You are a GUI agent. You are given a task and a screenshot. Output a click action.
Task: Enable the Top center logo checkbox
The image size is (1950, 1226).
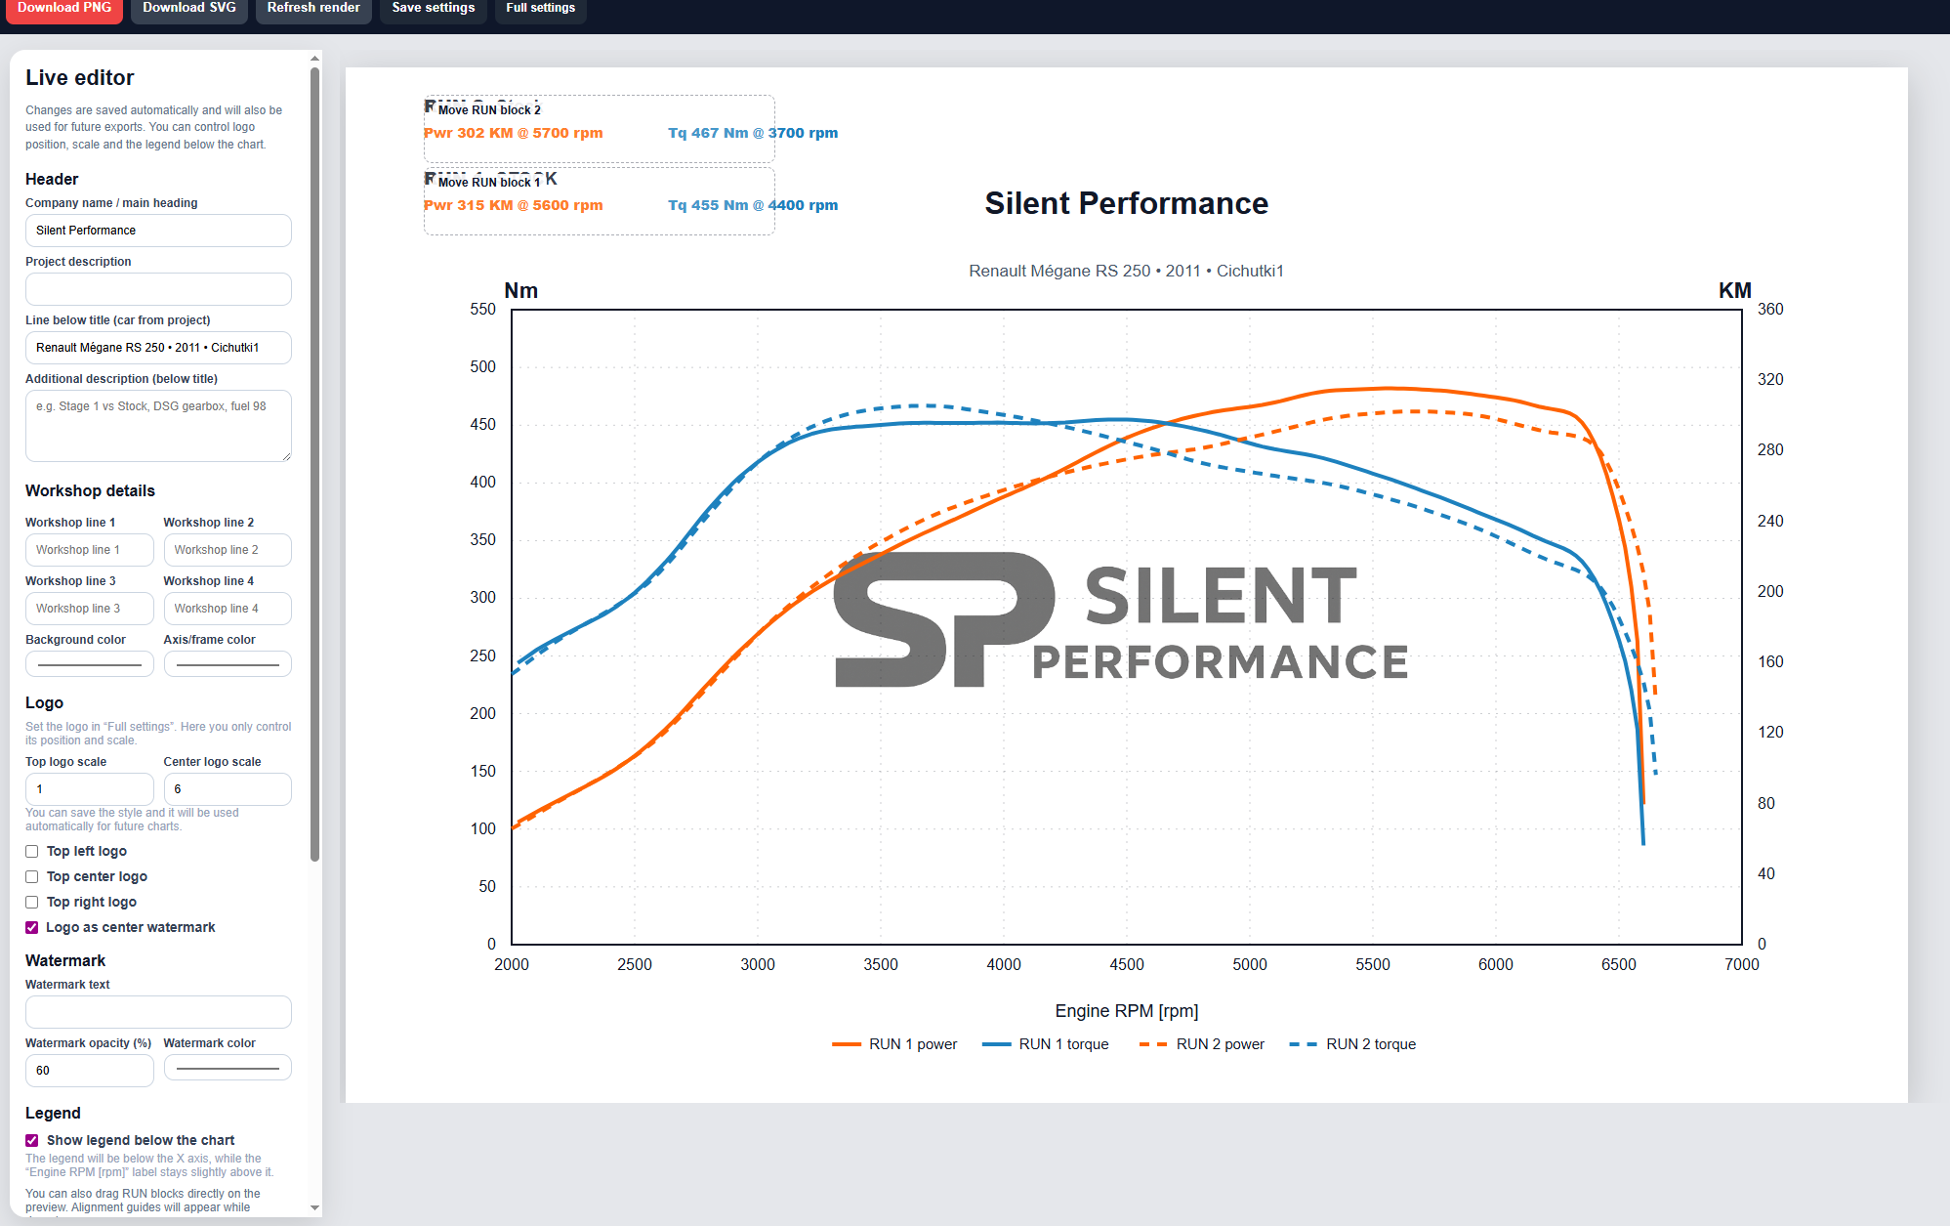click(32, 877)
